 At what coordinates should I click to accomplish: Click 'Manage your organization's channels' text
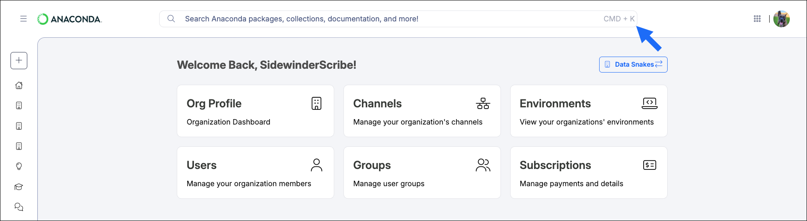(x=418, y=122)
